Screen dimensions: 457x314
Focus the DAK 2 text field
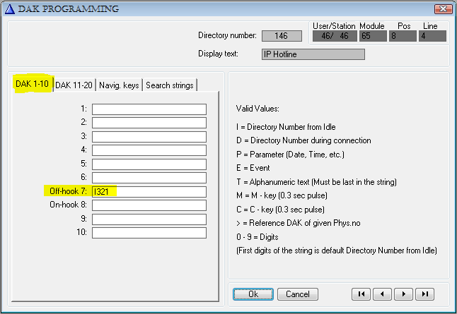tap(149, 123)
